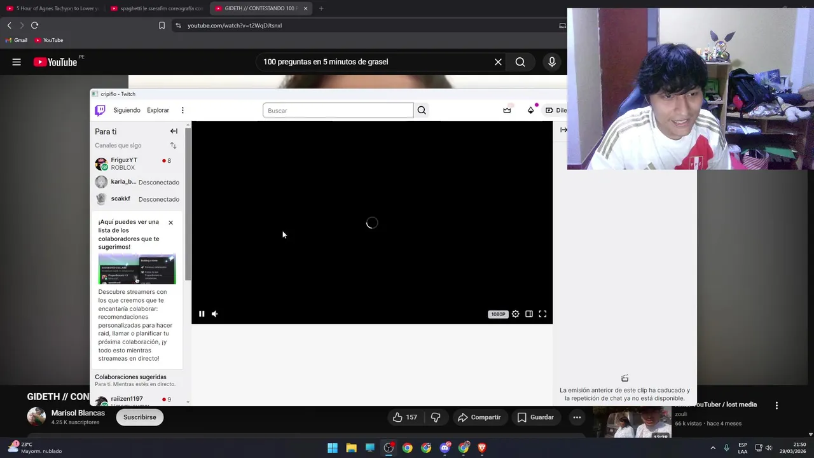
Task: Enter Twitch player fullscreen
Action: click(x=542, y=314)
